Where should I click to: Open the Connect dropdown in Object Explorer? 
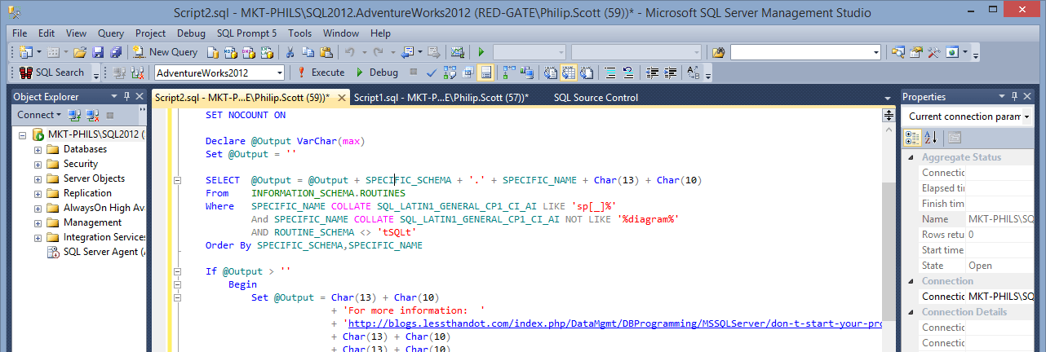tap(38, 115)
